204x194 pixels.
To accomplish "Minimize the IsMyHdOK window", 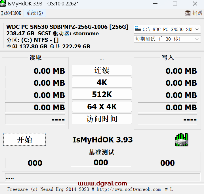I will pyautogui.click(x=155, y=3).
